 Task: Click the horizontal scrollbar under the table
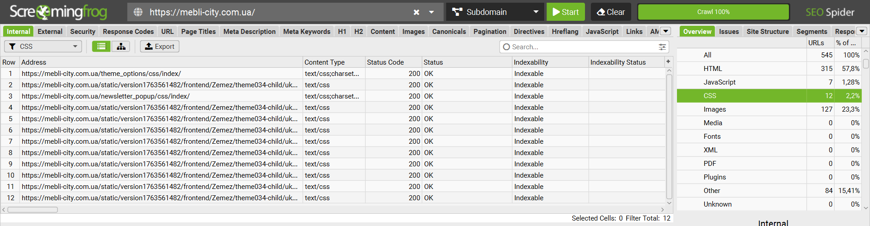33,210
